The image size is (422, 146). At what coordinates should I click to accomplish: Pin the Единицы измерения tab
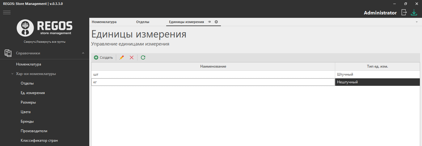209,22
